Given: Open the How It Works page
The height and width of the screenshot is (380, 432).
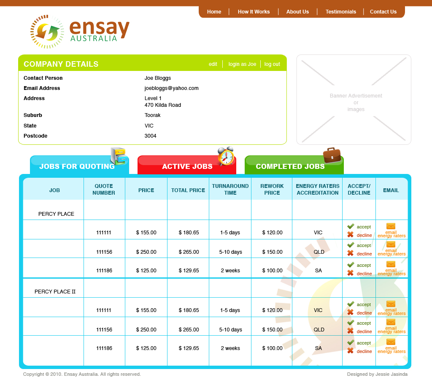Looking at the screenshot, I should 254,12.
